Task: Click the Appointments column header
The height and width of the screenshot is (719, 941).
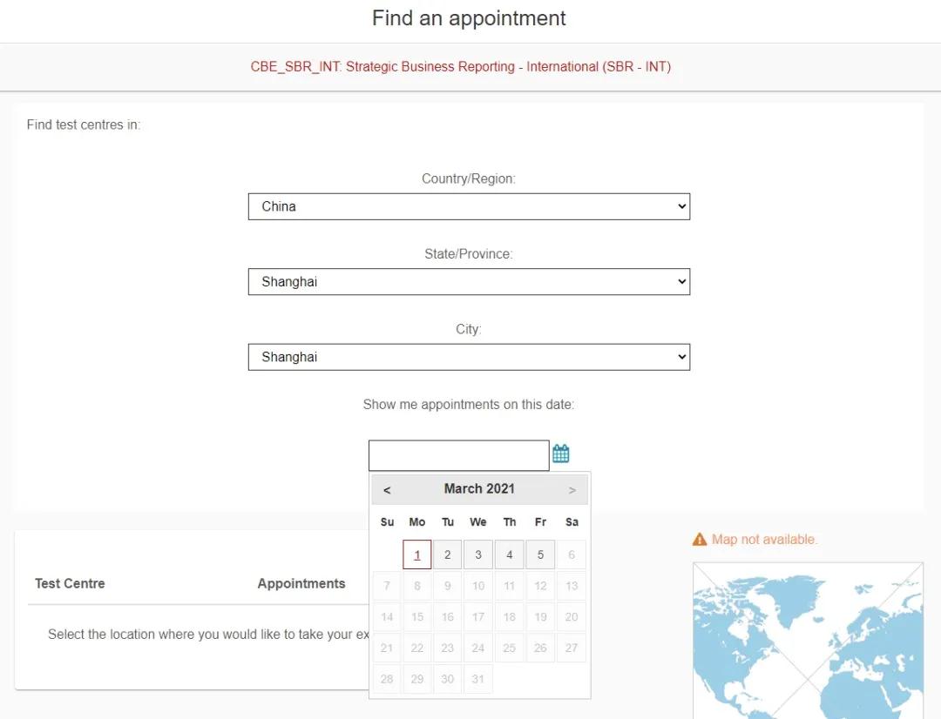Action: (x=301, y=583)
